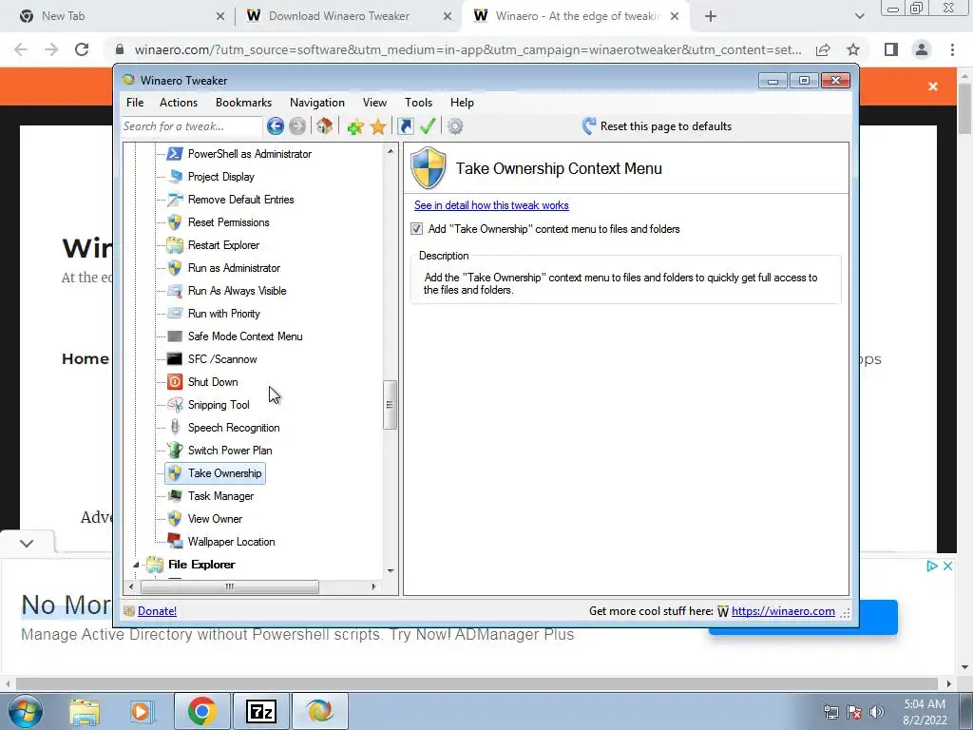Open settings via the gear toolbar icon
The image size is (973, 730).
(x=455, y=126)
